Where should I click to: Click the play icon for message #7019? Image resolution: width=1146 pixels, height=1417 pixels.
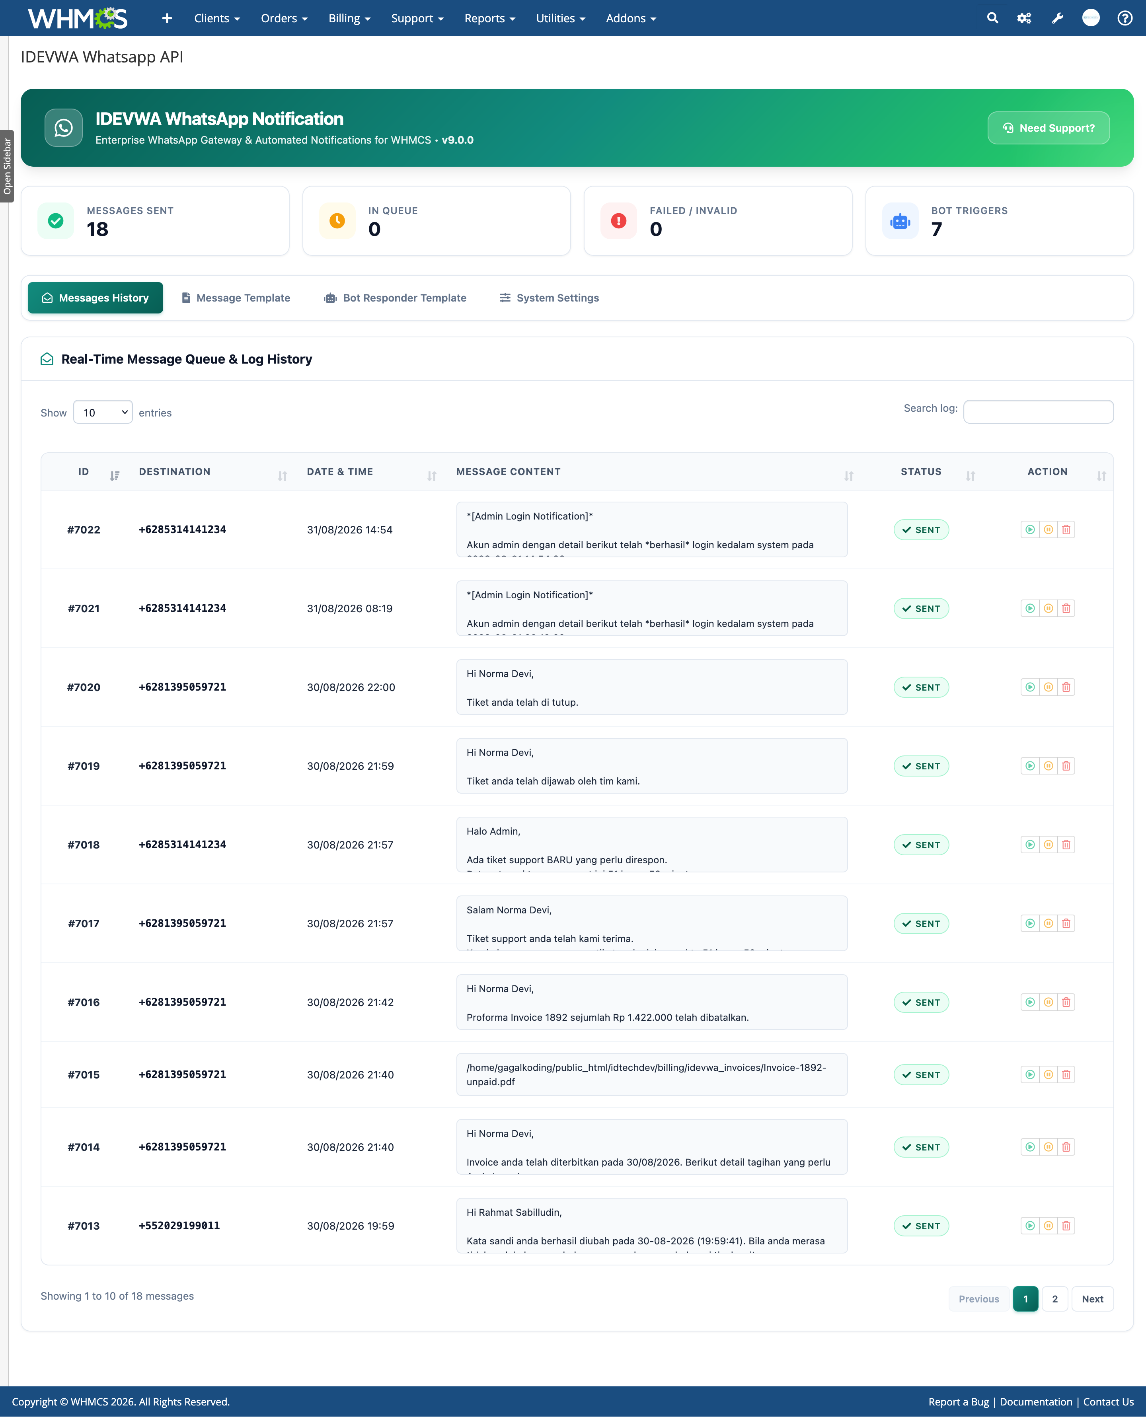[1030, 766]
